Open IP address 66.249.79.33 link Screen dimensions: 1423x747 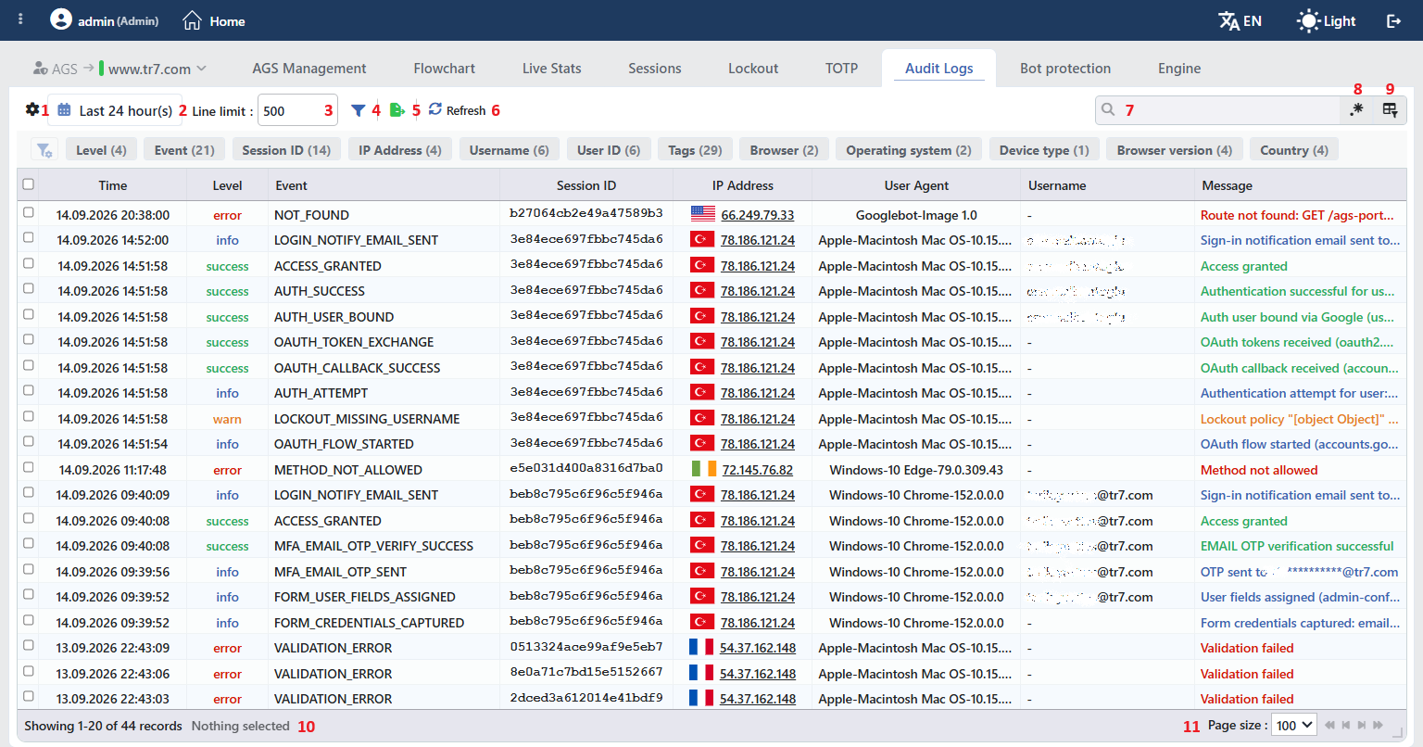[757, 215]
